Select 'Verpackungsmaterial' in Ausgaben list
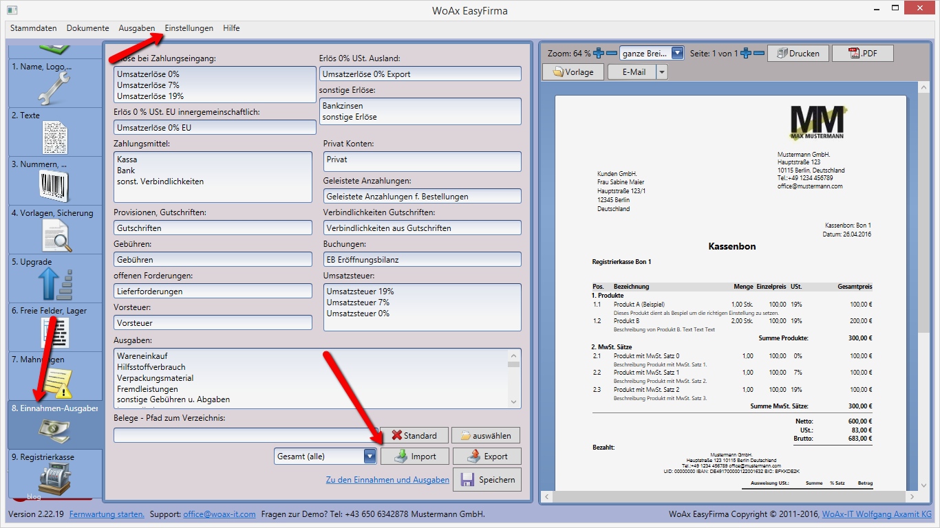This screenshot has width=940, height=528. point(156,378)
